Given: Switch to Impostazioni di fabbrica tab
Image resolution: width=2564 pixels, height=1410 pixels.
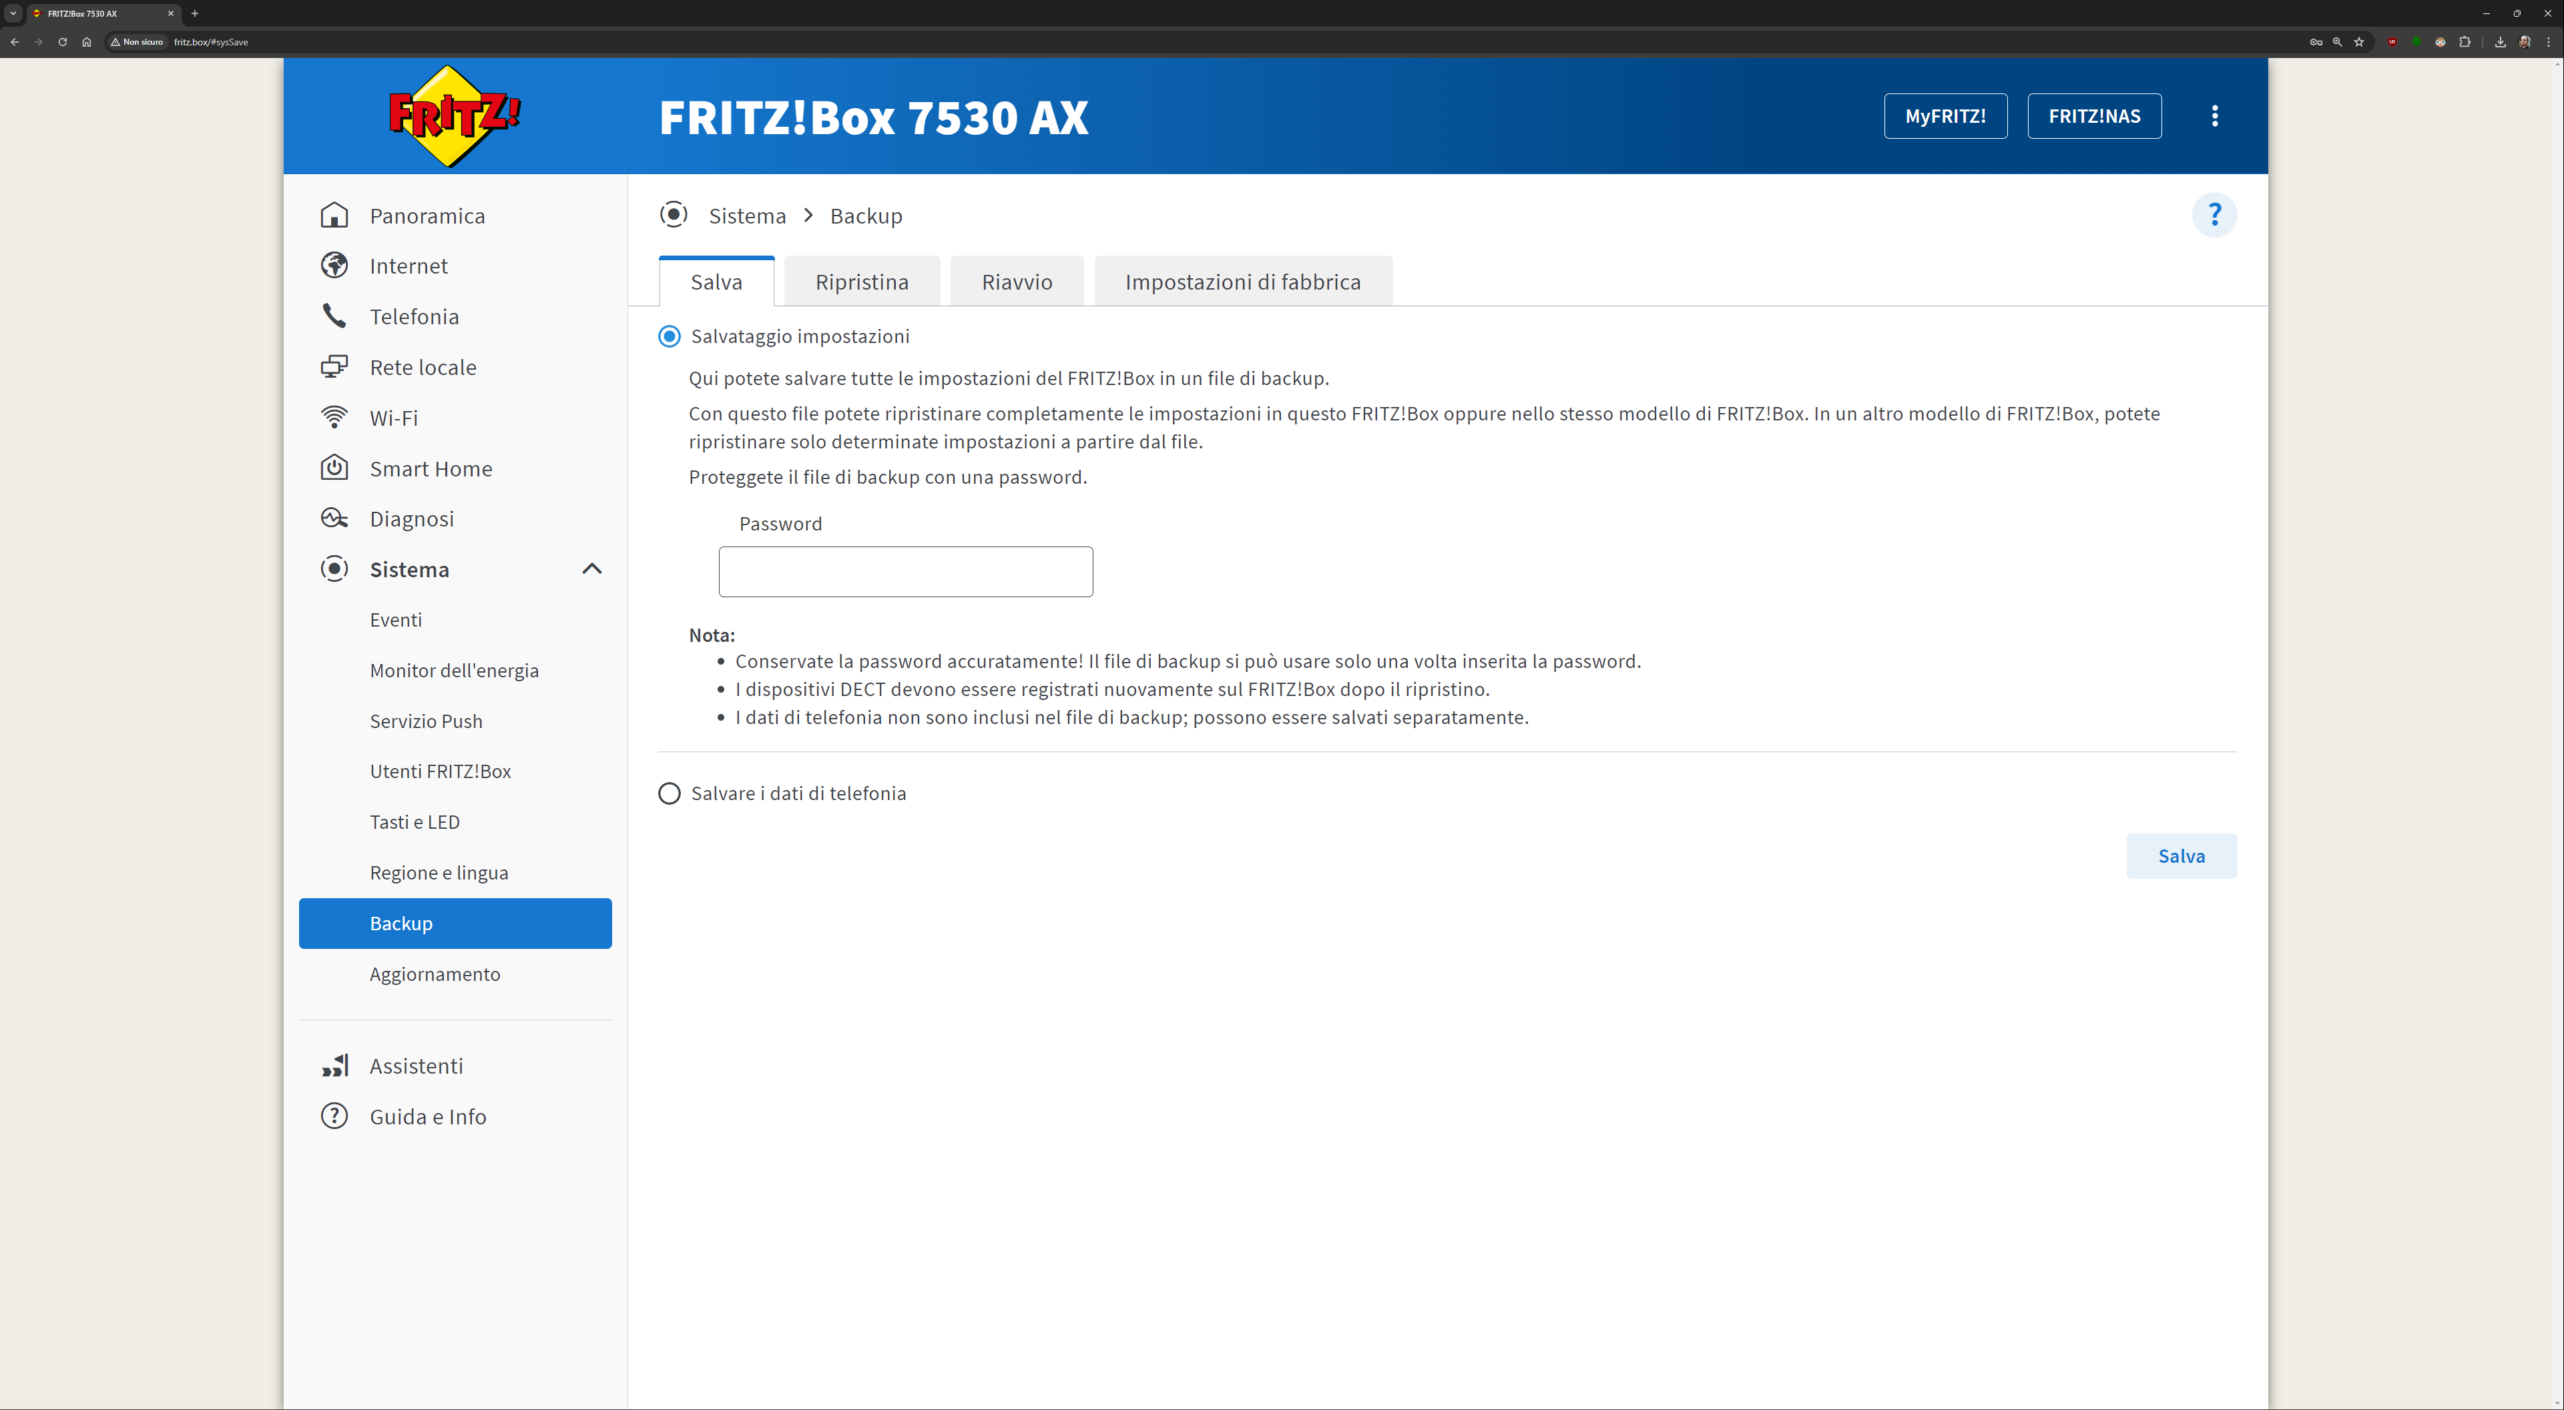Looking at the screenshot, I should [x=1242, y=282].
